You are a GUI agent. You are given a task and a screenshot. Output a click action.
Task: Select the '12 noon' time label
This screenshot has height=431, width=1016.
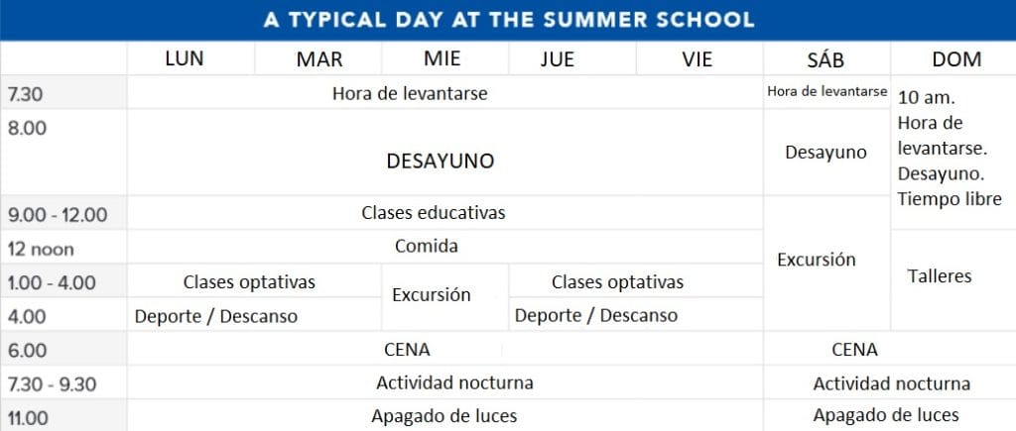pyautogui.click(x=41, y=248)
